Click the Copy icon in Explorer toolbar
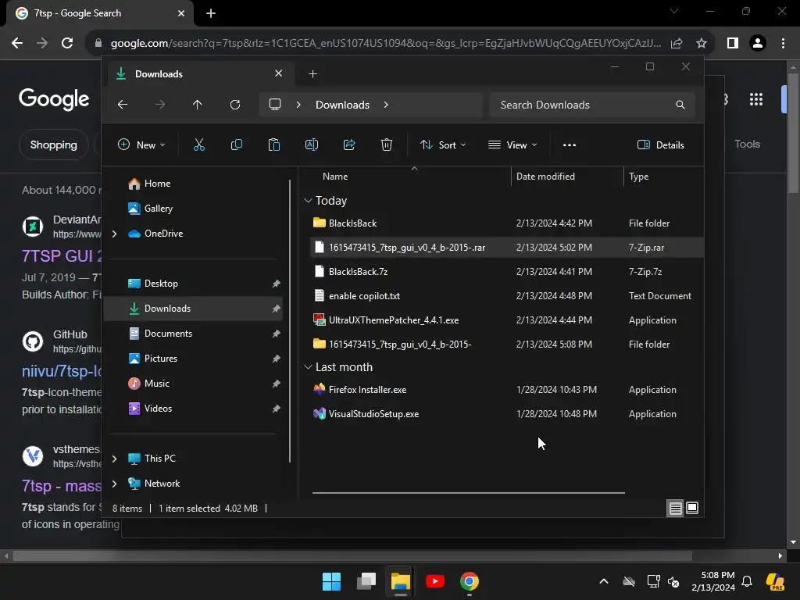 (237, 145)
